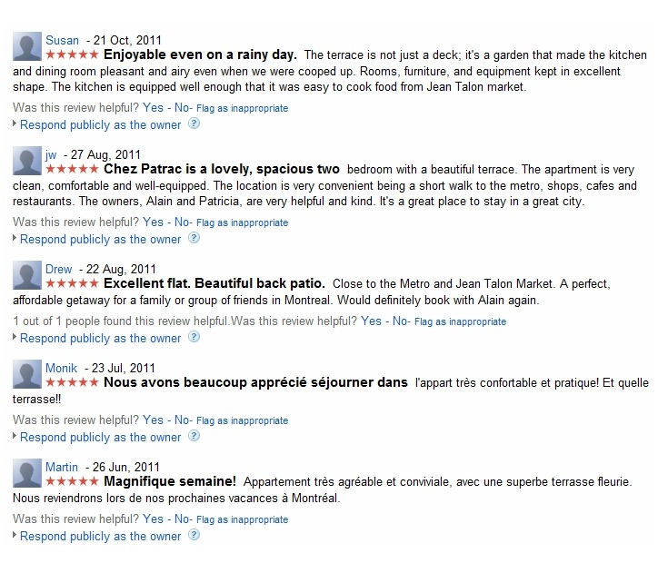
Task: Flag Drew's review as inappropriate
Action: pos(460,321)
